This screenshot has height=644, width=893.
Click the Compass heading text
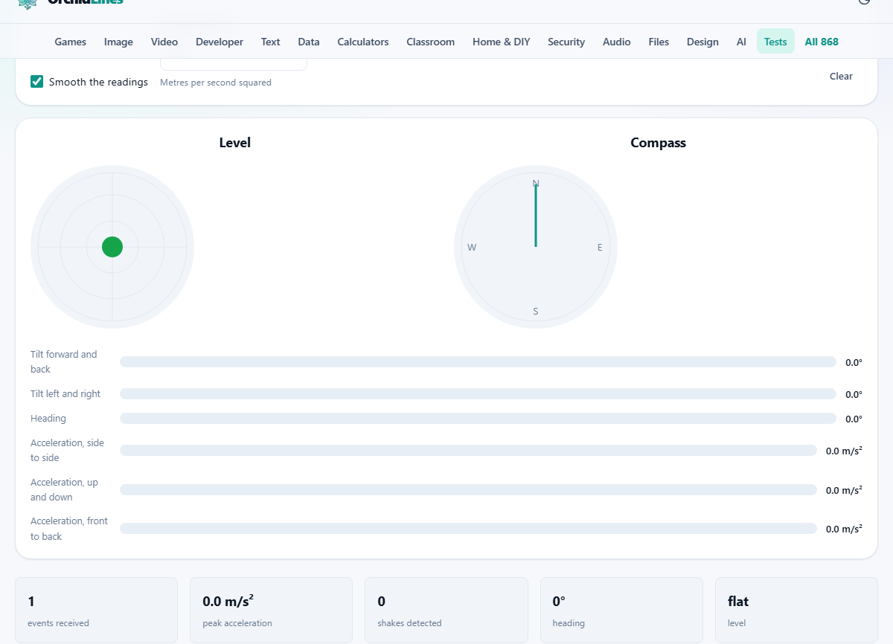pos(658,143)
